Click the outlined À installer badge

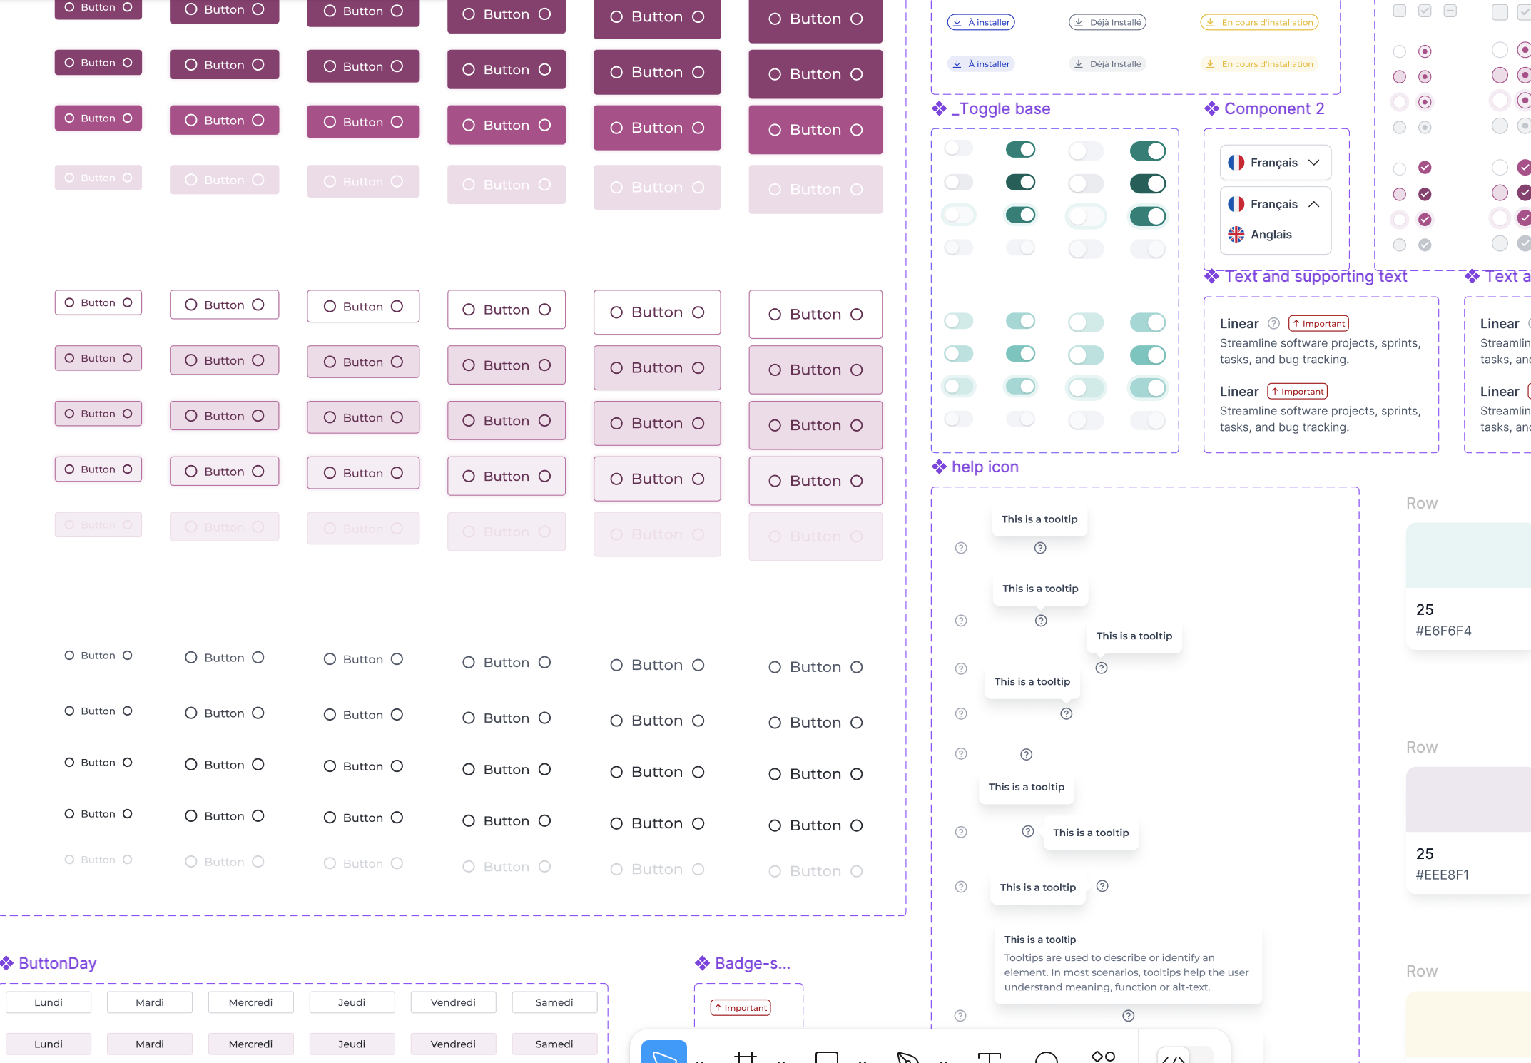coord(981,22)
